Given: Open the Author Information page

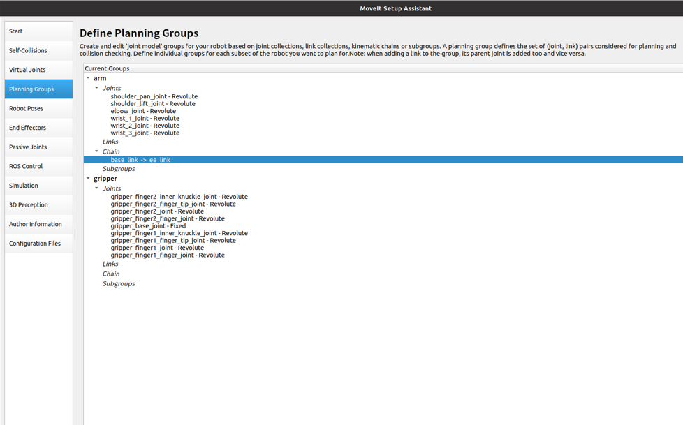Looking at the screenshot, I should click(34, 223).
